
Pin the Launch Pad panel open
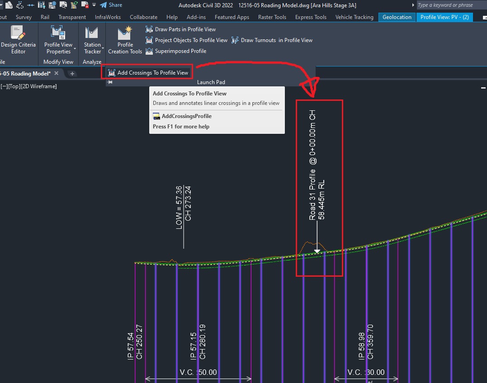110,82
